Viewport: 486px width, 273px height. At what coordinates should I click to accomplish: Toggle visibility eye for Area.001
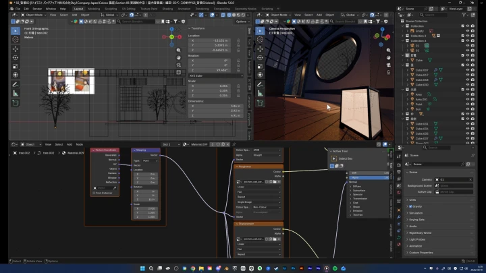pyautogui.click(x=467, y=99)
